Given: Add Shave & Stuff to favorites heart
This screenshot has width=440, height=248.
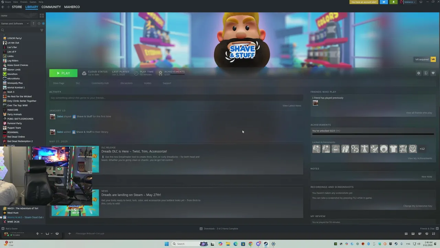Looking at the screenshot, I should tap(433, 73).
